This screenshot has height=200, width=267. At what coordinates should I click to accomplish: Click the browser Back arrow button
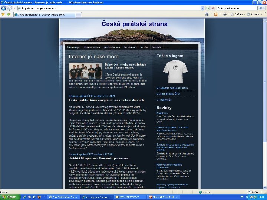click(x=4, y=8)
